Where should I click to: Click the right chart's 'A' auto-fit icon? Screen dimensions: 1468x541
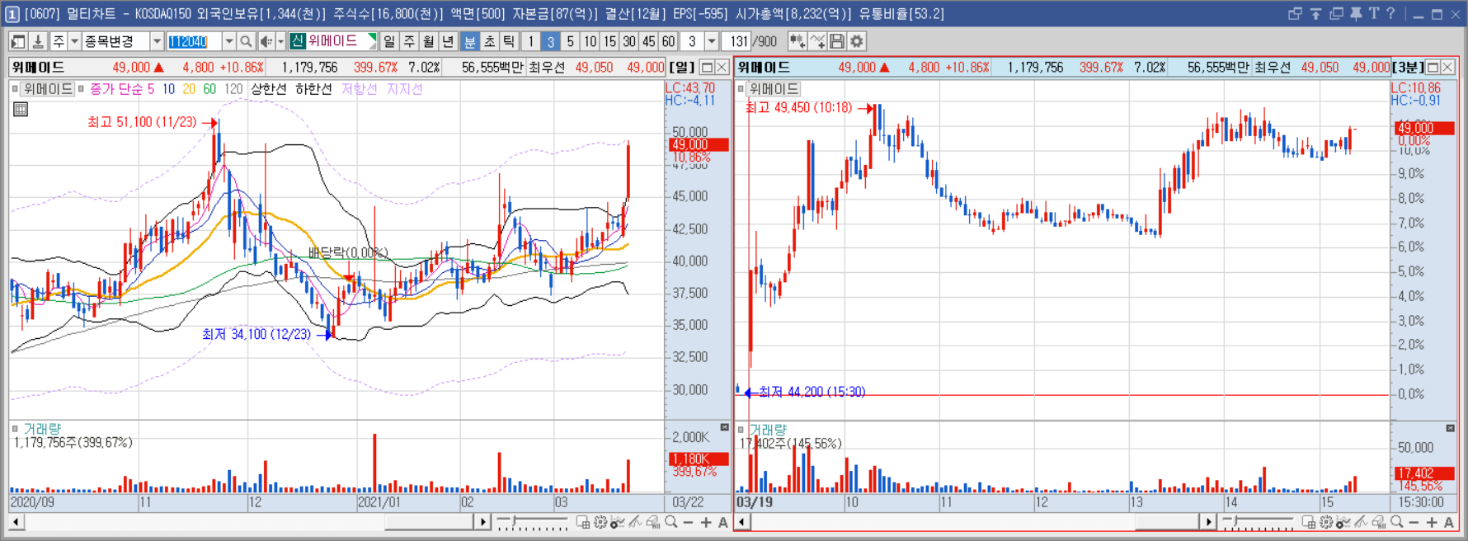1448,522
